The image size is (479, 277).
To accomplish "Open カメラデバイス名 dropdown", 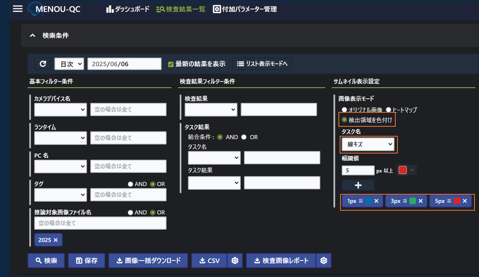I will pyautogui.click(x=61, y=109).
